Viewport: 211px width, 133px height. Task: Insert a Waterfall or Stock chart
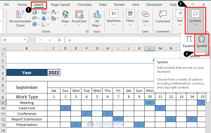pos(53,12)
